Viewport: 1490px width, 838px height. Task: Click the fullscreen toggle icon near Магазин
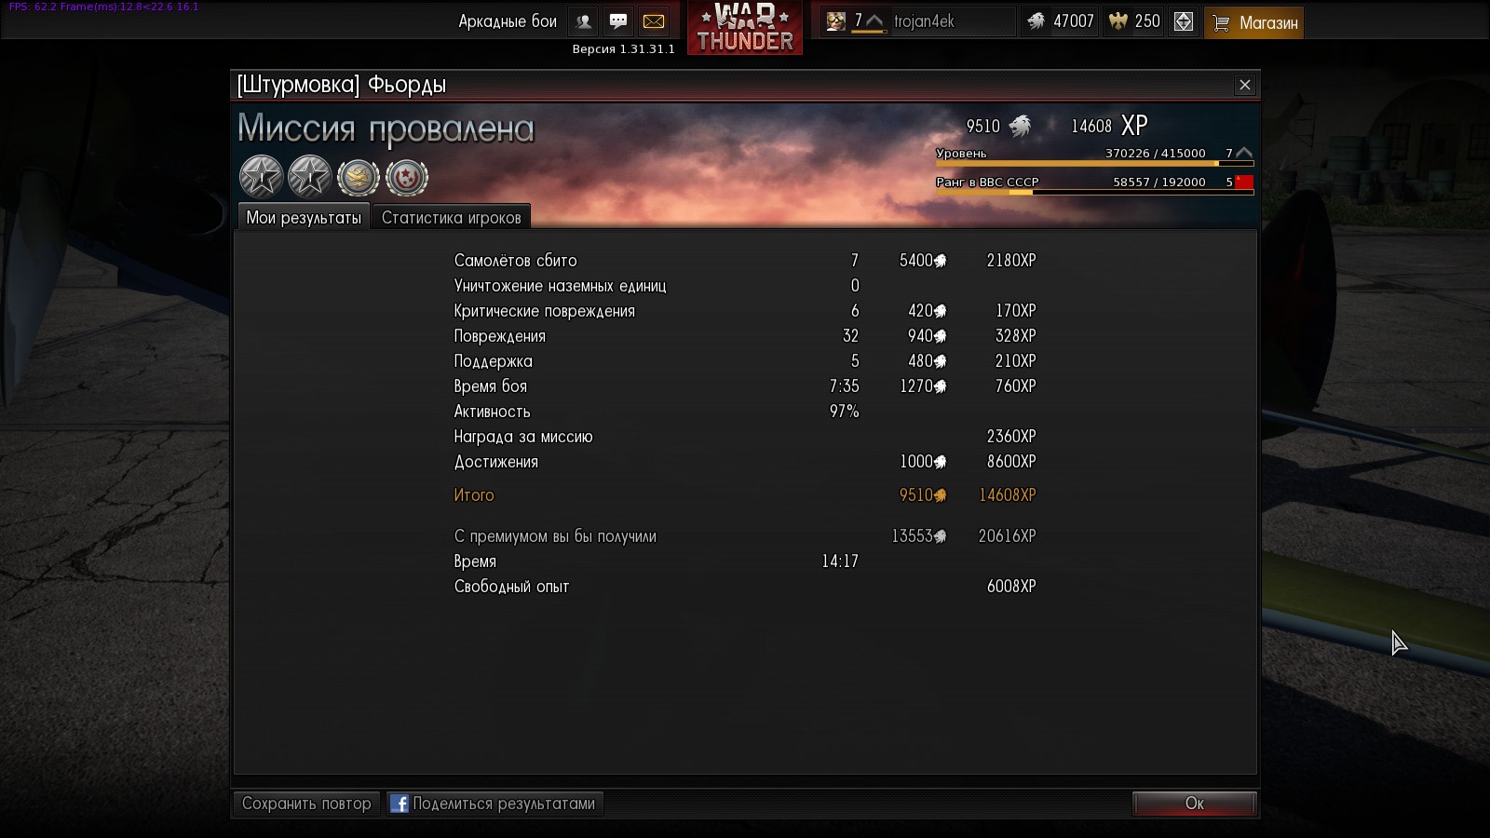[1184, 21]
